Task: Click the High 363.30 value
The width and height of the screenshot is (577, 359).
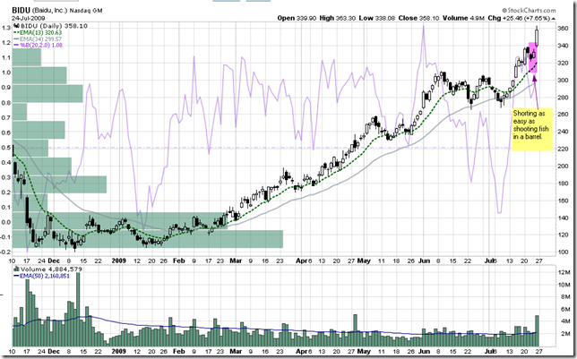Action: [338, 18]
